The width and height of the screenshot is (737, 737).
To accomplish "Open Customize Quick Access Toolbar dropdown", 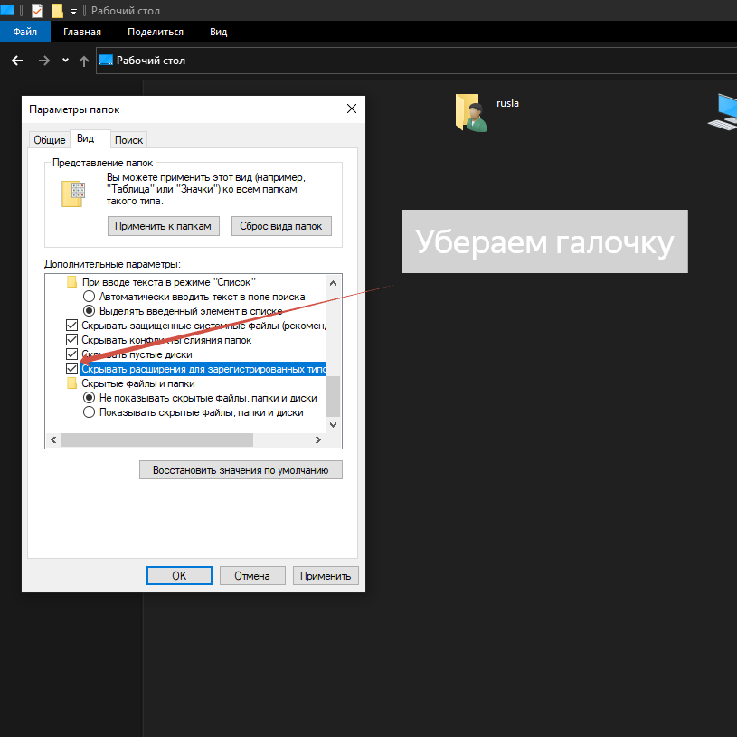I will pos(73,11).
